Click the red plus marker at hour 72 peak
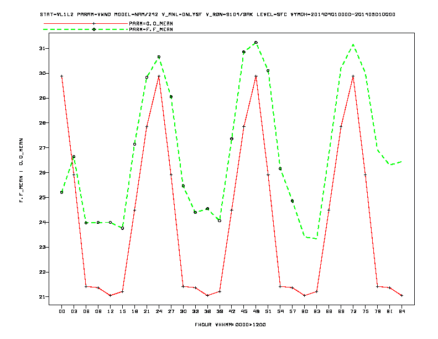Screen dimensions: 438x339 pyautogui.click(x=353, y=76)
